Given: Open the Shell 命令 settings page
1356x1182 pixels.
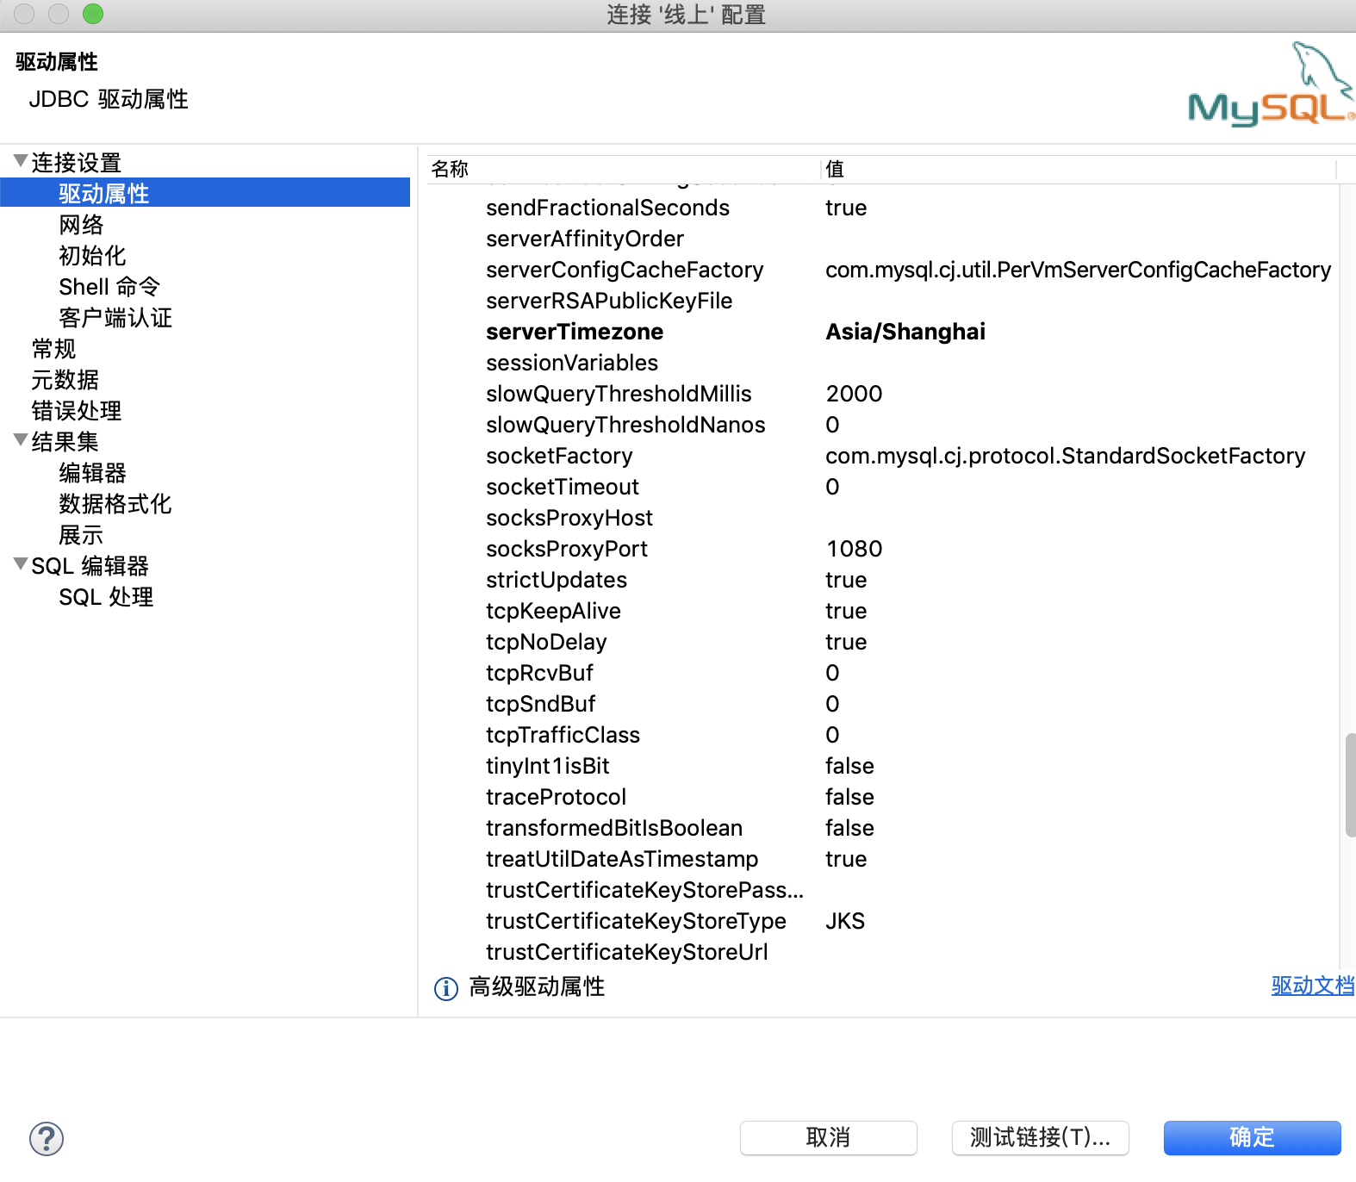Looking at the screenshot, I should 109,287.
